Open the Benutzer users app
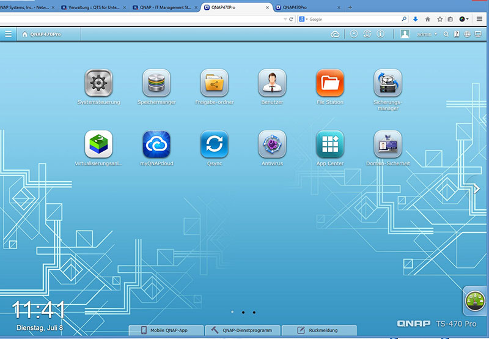Image resolution: width=489 pixels, height=339 pixels. [272, 83]
